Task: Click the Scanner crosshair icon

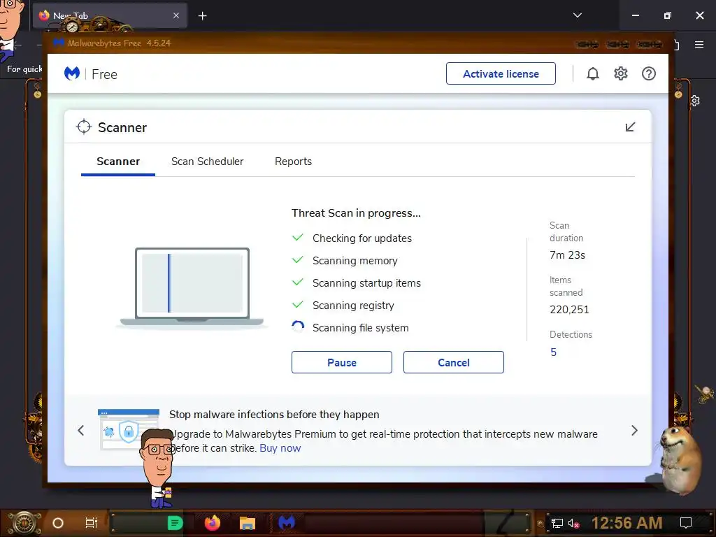Action: coord(84,127)
